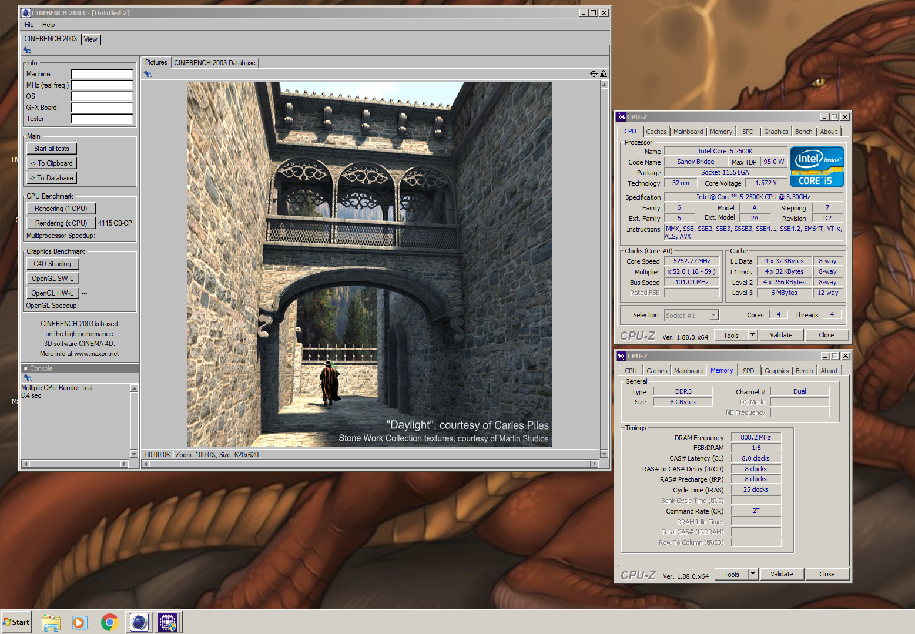This screenshot has width=915, height=634.
Task: Open Bench tab in lower CPU-Z window
Action: (805, 371)
